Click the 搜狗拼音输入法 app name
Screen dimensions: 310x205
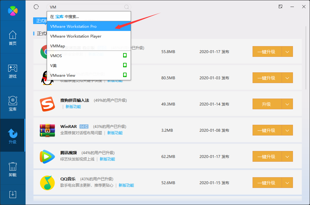[75, 100]
